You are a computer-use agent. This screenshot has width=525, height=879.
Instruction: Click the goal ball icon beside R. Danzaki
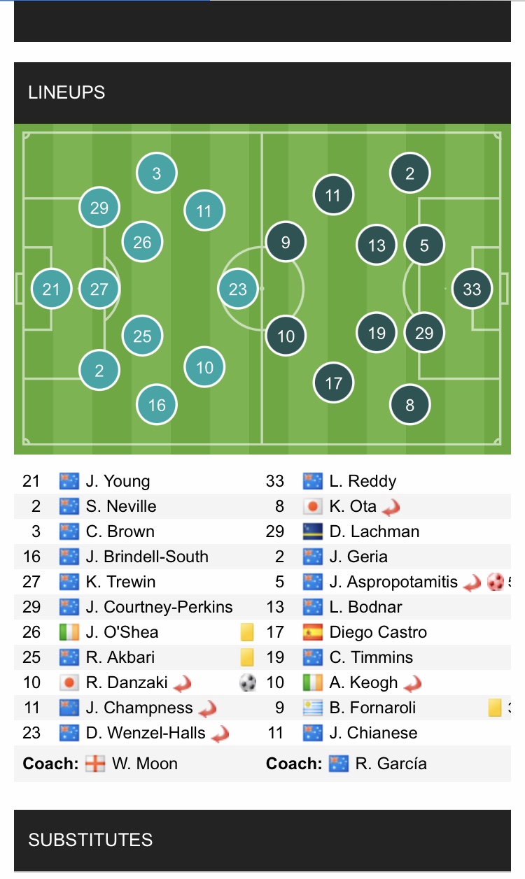tap(248, 683)
